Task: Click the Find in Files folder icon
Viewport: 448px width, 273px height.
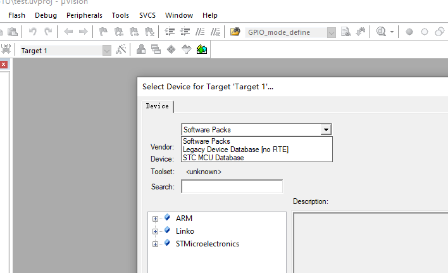Action: click(235, 32)
